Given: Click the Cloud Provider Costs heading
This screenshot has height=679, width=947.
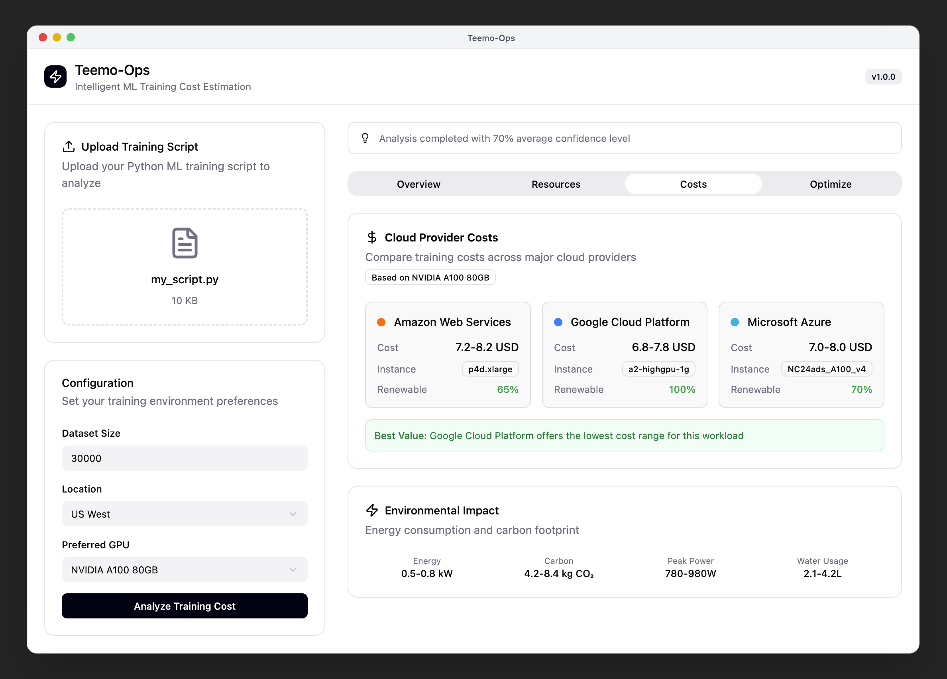Looking at the screenshot, I should [441, 237].
